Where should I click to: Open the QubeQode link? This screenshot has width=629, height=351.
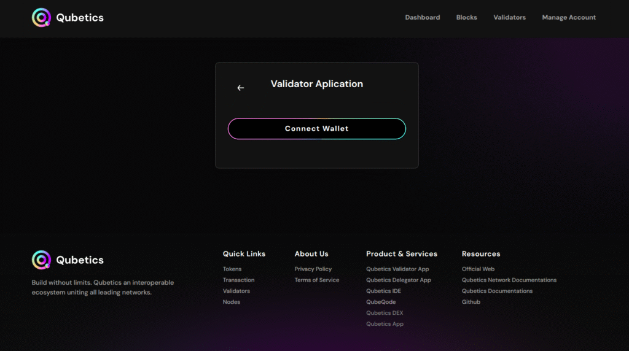tap(381, 302)
